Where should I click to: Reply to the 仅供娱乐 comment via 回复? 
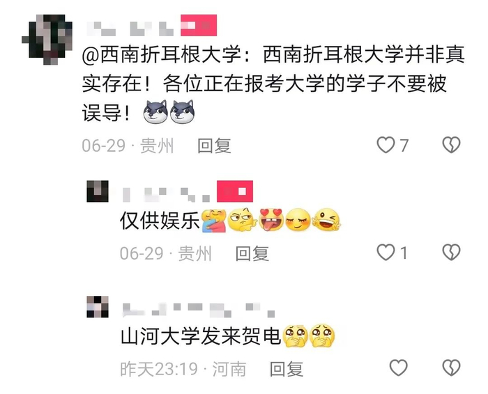coord(252,253)
